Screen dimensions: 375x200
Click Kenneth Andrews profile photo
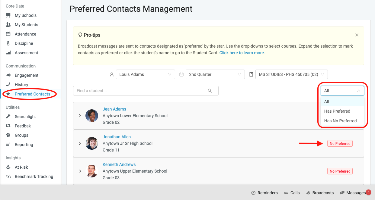[x=92, y=171]
